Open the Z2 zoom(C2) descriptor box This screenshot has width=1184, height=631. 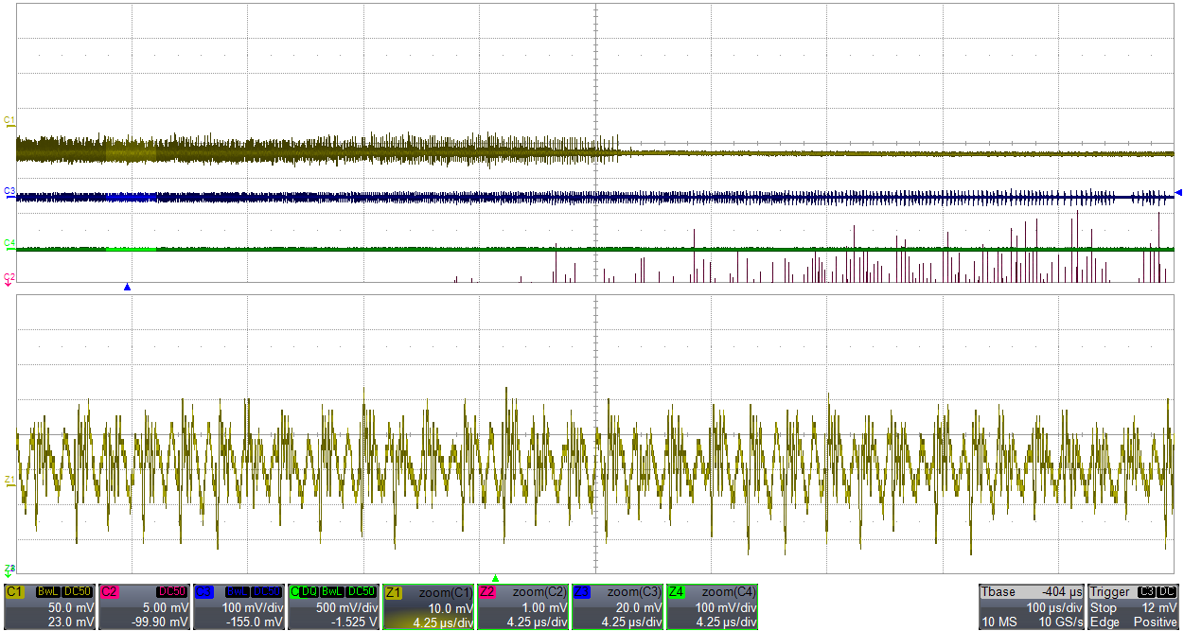(523, 606)
